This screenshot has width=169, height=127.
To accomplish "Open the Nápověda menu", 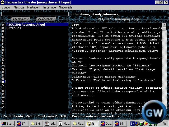I will pos(65,7).
